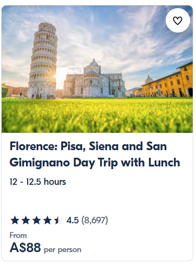Click the 12 - 12.5 hours duration
196x264 pixels.
coord(38,182)
